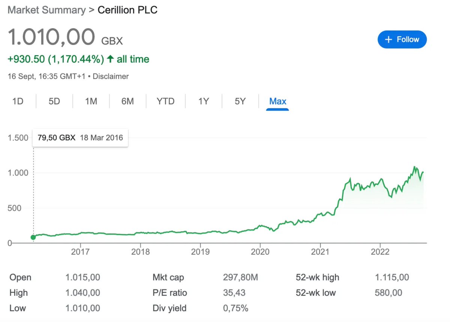Click the green data point marker on chart
Viewport: 450px width, 322px height.
click(33, 237)
